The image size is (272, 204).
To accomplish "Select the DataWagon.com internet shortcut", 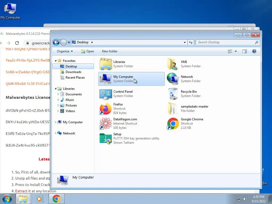I will point(118,124).
